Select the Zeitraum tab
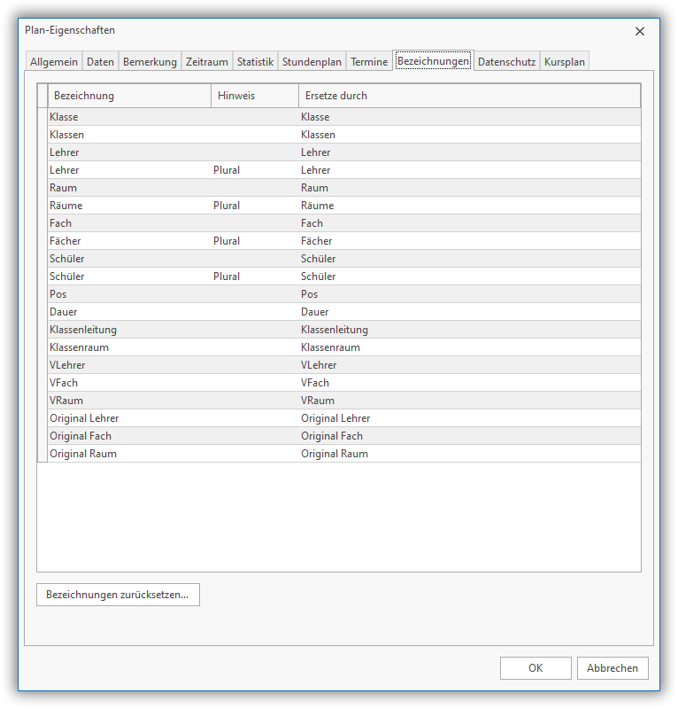The height and width of the screenshot is (709, 678). (207, 62)
